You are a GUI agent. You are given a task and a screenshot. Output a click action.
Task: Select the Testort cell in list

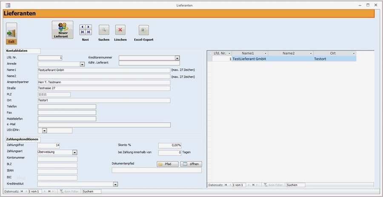334,59
